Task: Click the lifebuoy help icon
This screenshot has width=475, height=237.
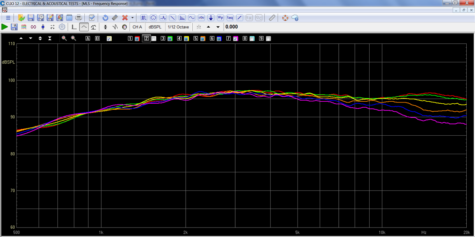Action: pyautogui.click(x=285, y=18)
